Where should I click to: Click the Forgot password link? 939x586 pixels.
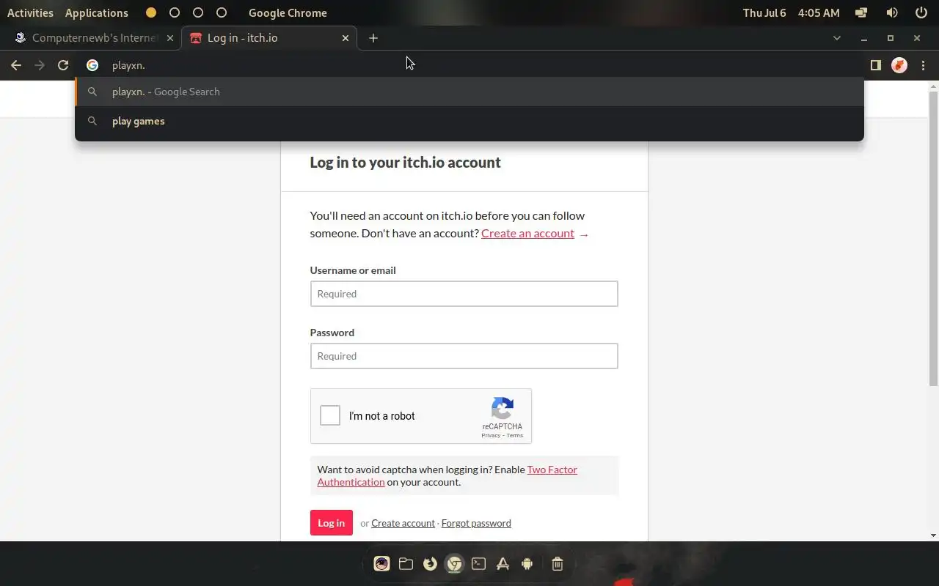476,523
